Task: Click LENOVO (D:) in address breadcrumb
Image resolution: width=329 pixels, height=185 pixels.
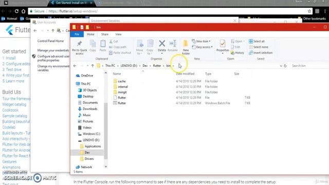Action: [129, 66]
